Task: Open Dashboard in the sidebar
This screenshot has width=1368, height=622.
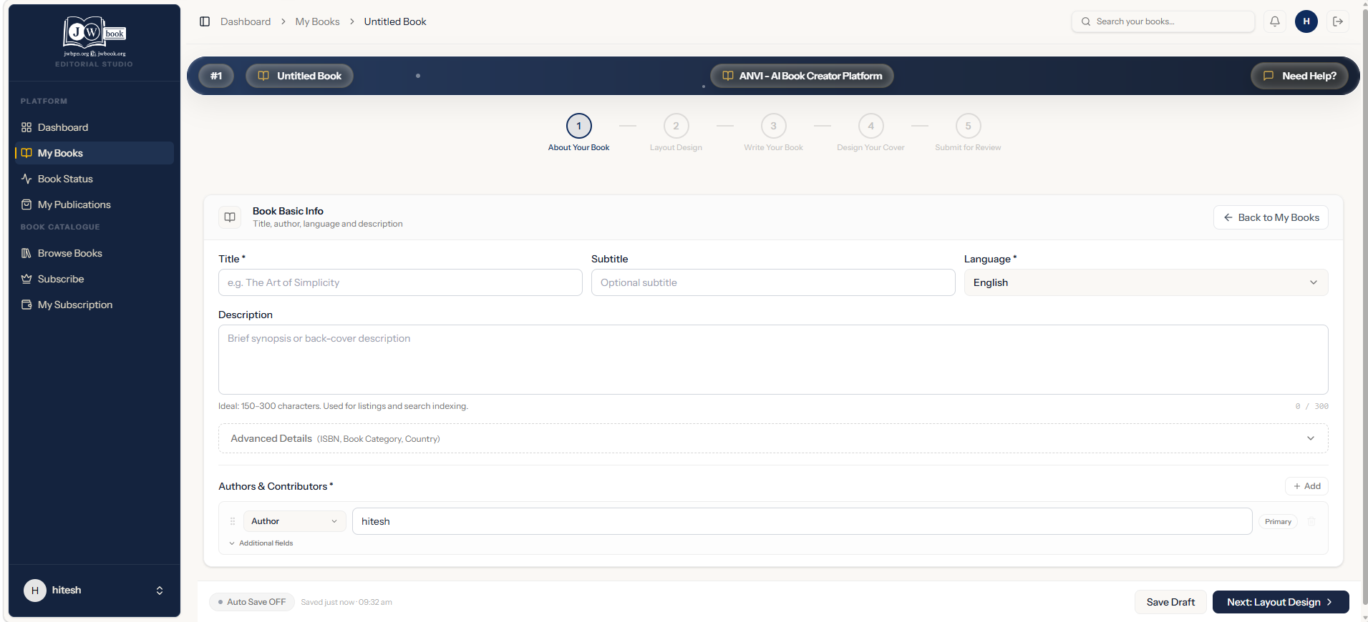Action: pyautogui.click(x=94, y=127)
